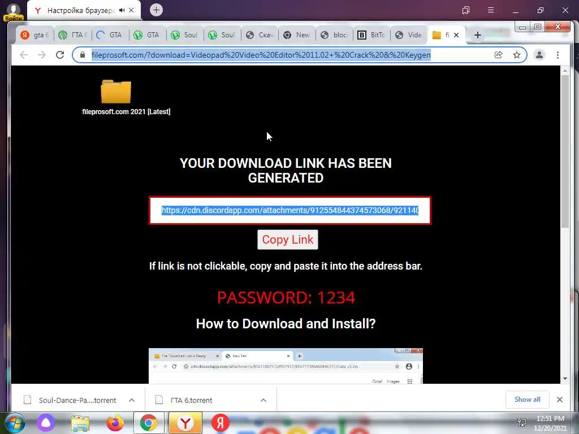Viewport: 579px width, 434px height.
Task: Open Chrome three-dot menu
Action: [558, 55]
